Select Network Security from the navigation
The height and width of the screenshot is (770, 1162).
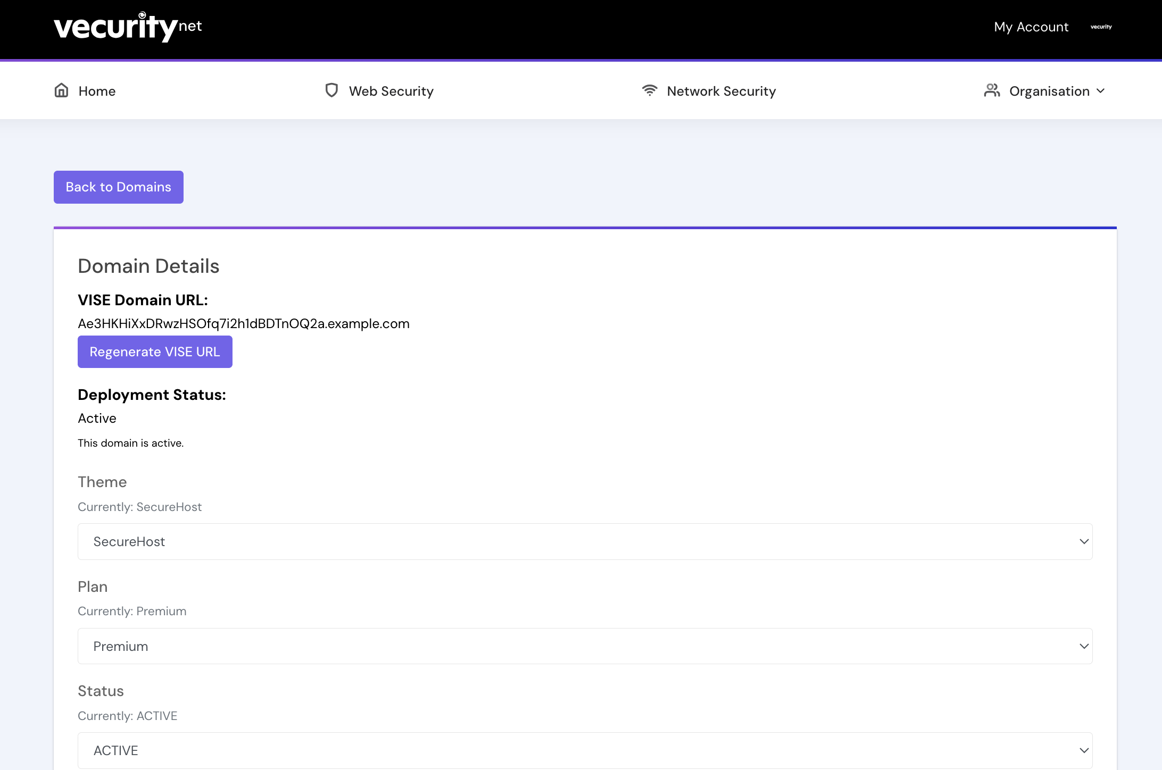pyautogui.click(x=721, y=90)
